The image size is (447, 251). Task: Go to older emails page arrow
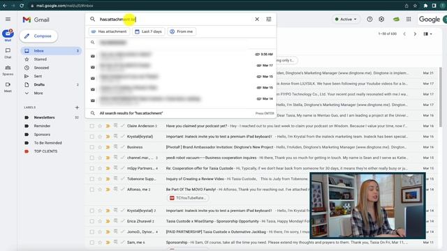415,34
